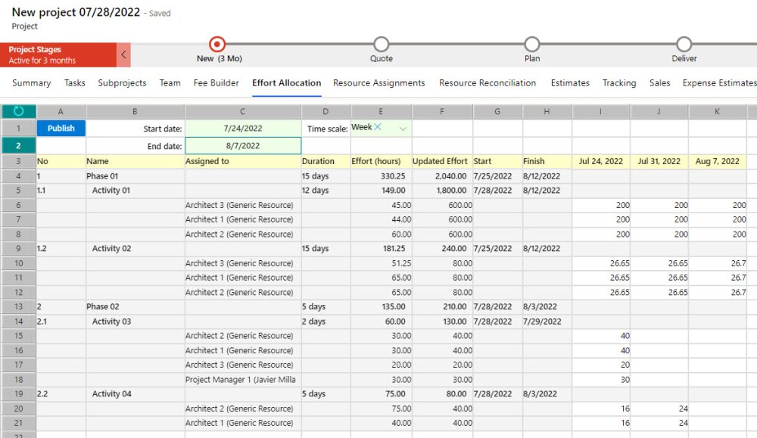Select row header 13 for Phase 02
This screenshot has height=438, width=757.
(19, 307)
